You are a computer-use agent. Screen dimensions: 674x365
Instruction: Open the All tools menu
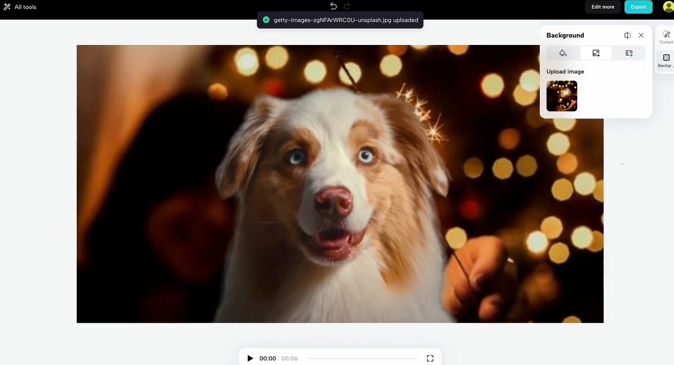(x=20, y=6)
